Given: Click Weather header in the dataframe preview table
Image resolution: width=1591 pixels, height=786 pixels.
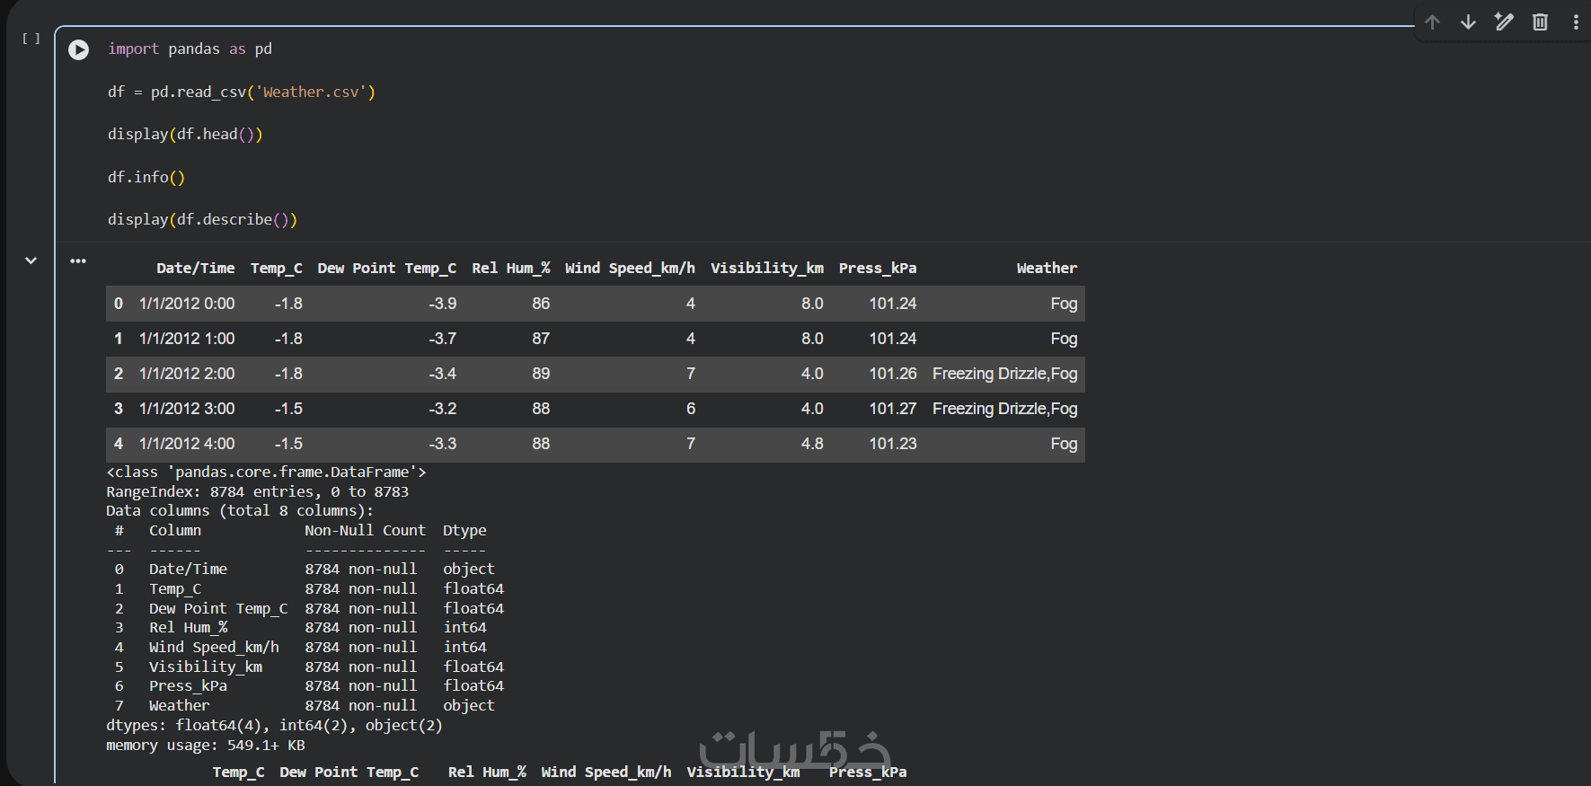Looking at the screenshot, I should 1047,268.
